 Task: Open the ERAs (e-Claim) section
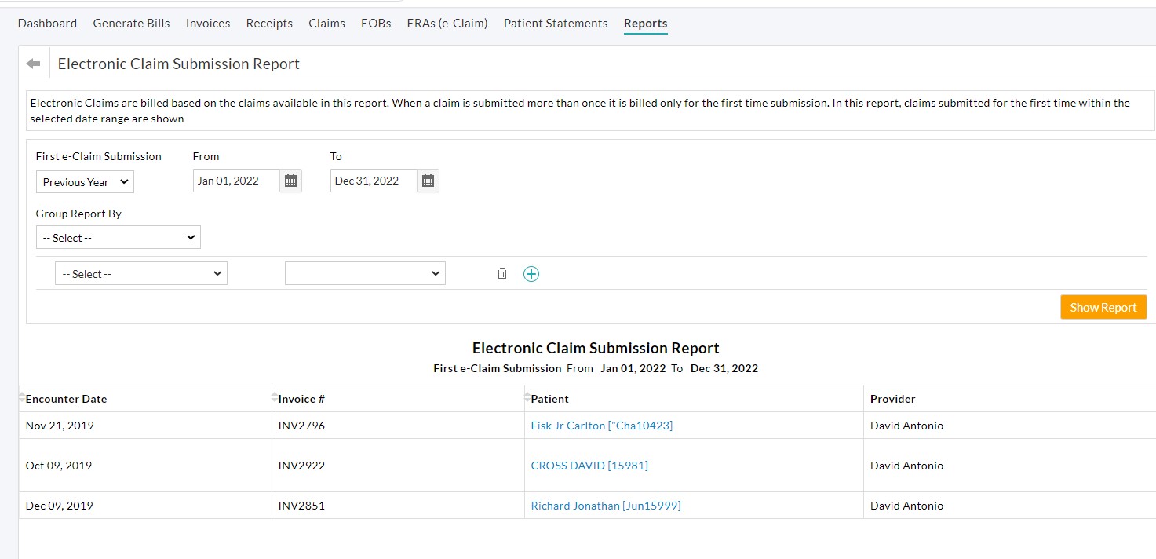tap(447, 24)
